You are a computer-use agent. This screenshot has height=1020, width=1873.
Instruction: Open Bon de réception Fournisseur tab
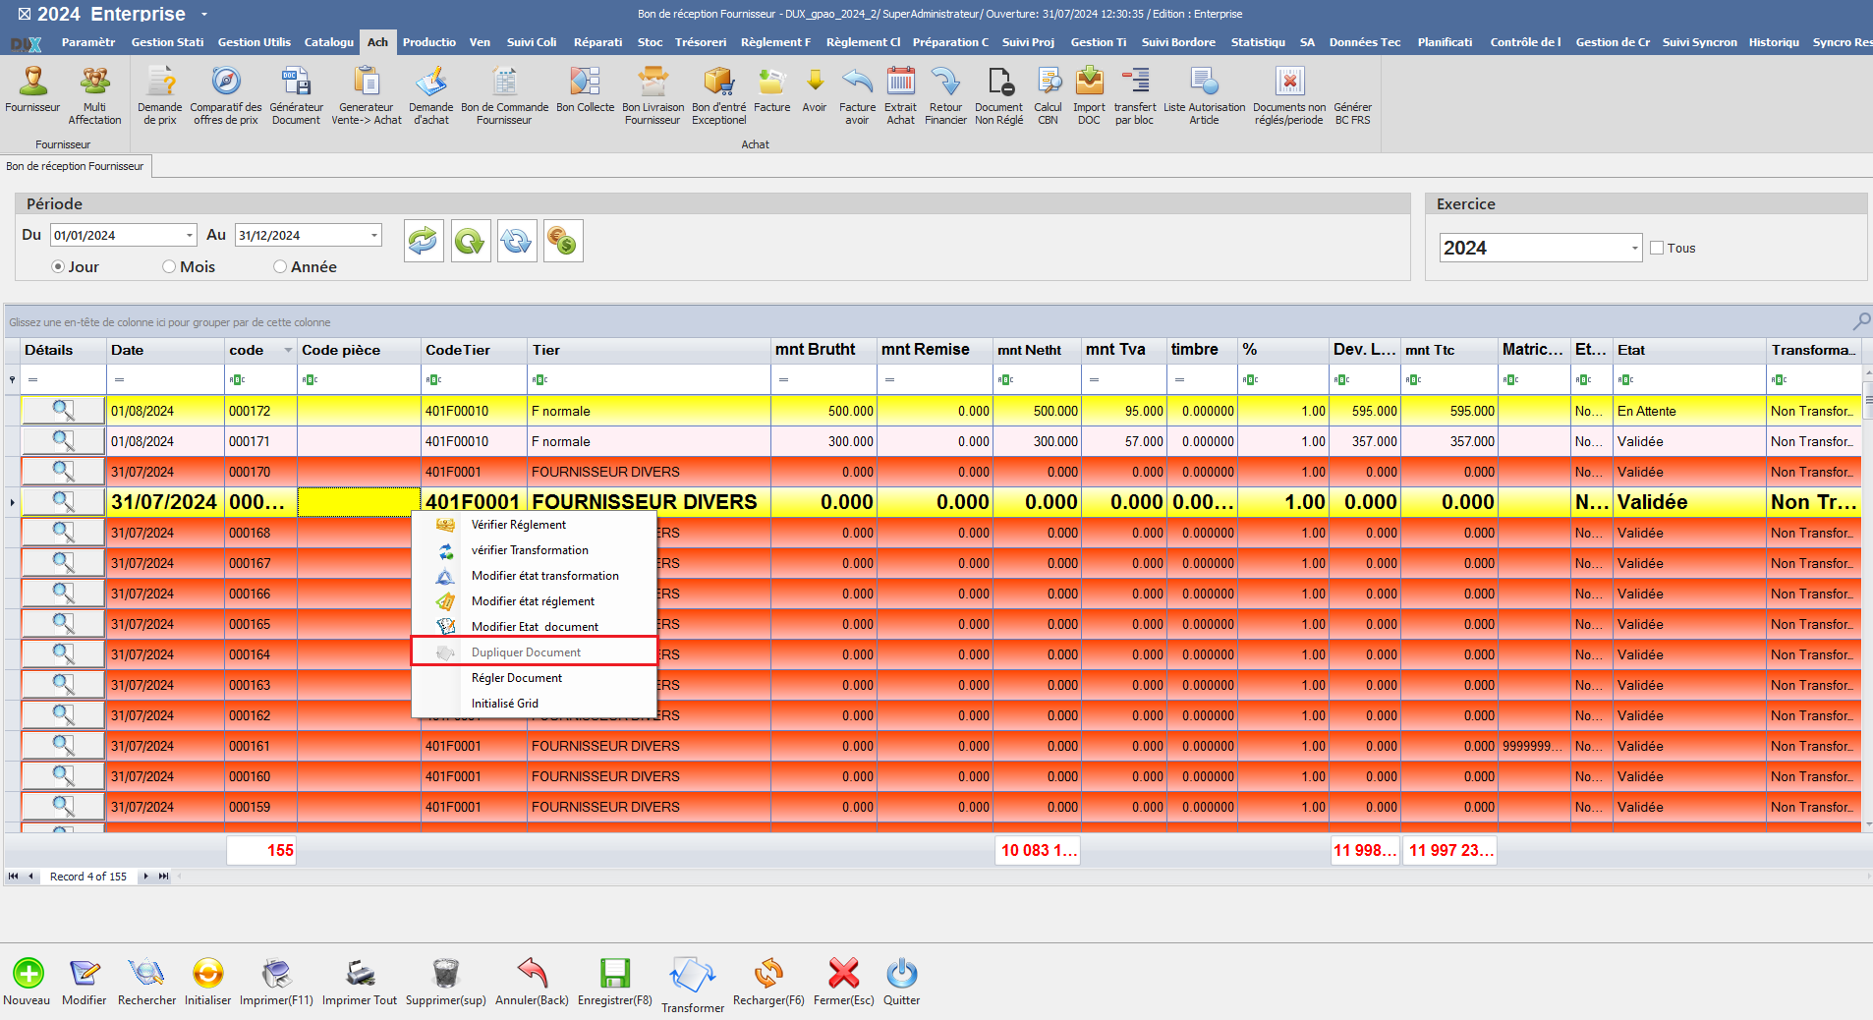point(75,166)
